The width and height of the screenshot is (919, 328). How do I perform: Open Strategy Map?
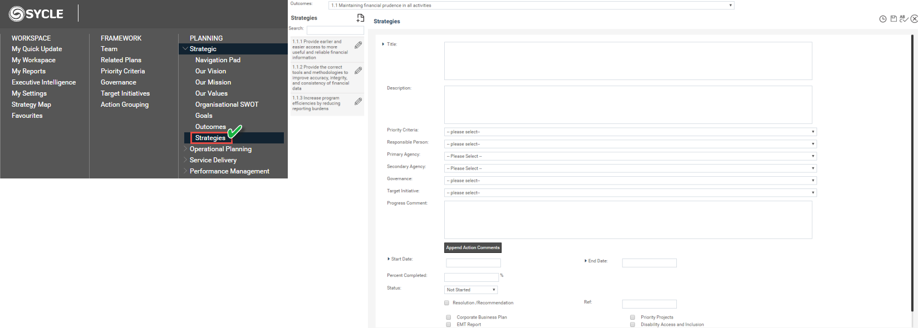(x=31, y=105)
